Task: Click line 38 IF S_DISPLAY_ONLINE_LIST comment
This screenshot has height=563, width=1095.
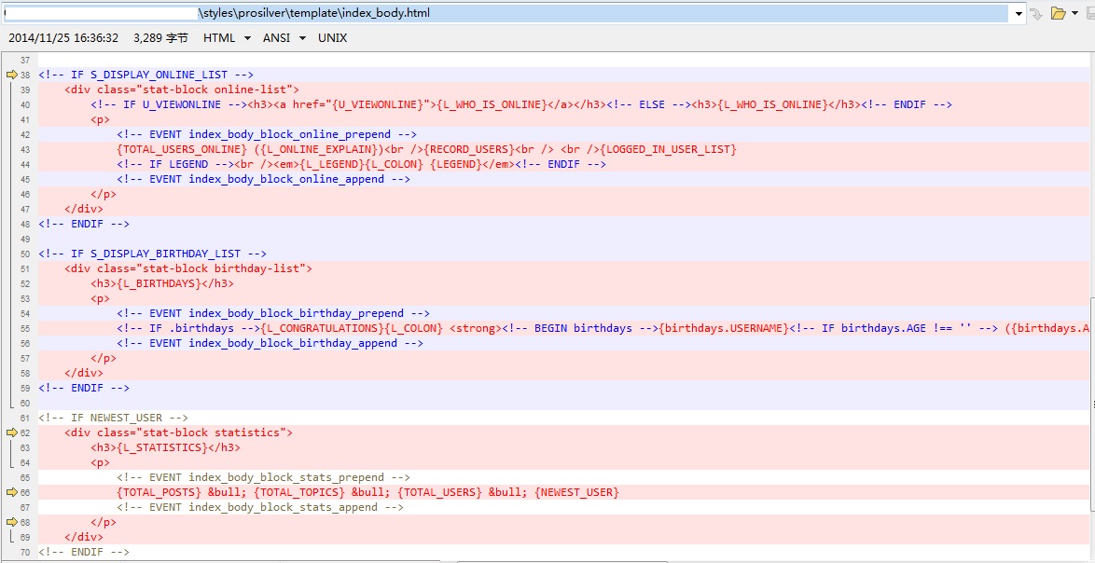Action: coord(146,75)
